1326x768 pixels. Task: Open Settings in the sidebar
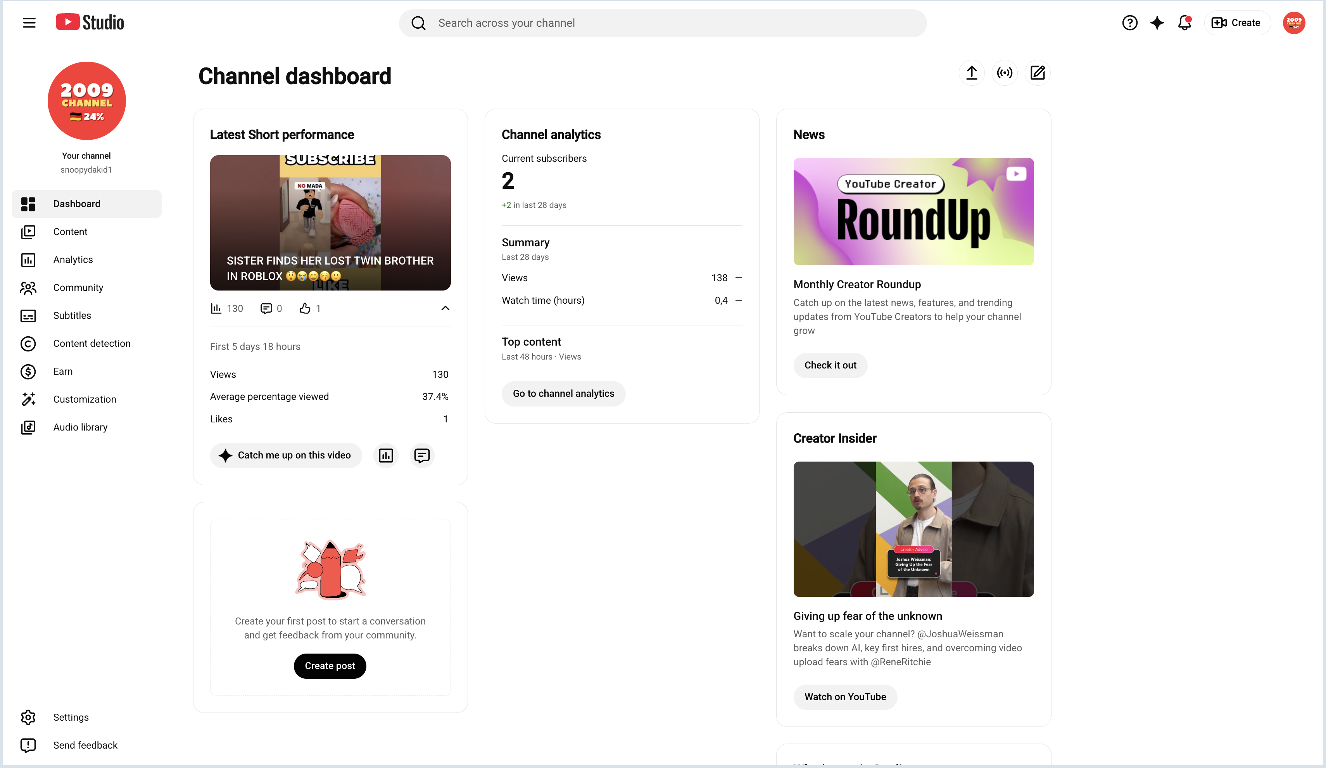tap(86, 717)
